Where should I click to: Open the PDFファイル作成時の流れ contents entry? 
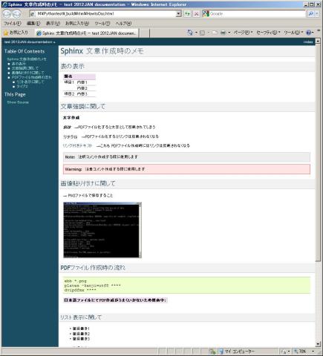32,77
